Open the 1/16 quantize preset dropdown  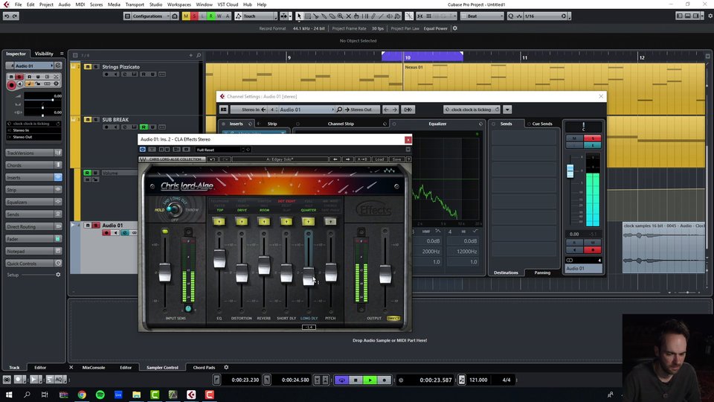[x=542, y=16]
